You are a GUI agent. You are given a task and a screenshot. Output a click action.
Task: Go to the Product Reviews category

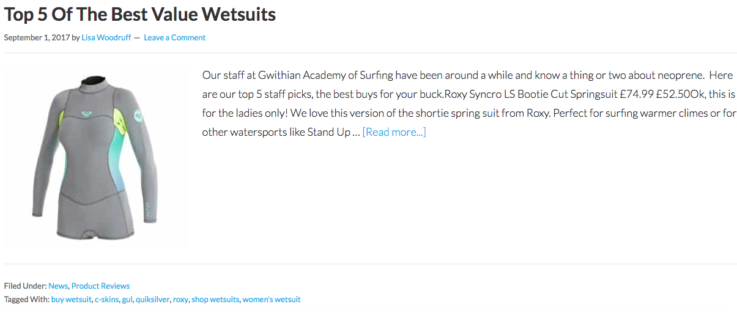(x=100, y=286)
